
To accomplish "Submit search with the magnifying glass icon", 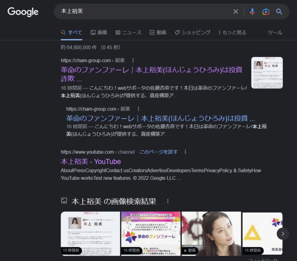I will pos(279,12).
